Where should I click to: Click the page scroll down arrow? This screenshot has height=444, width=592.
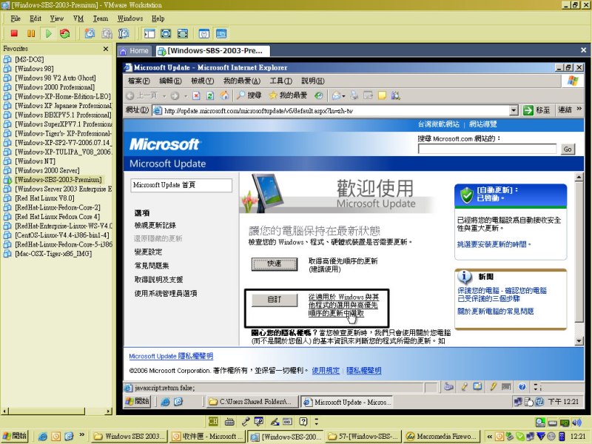click(579, 341)
